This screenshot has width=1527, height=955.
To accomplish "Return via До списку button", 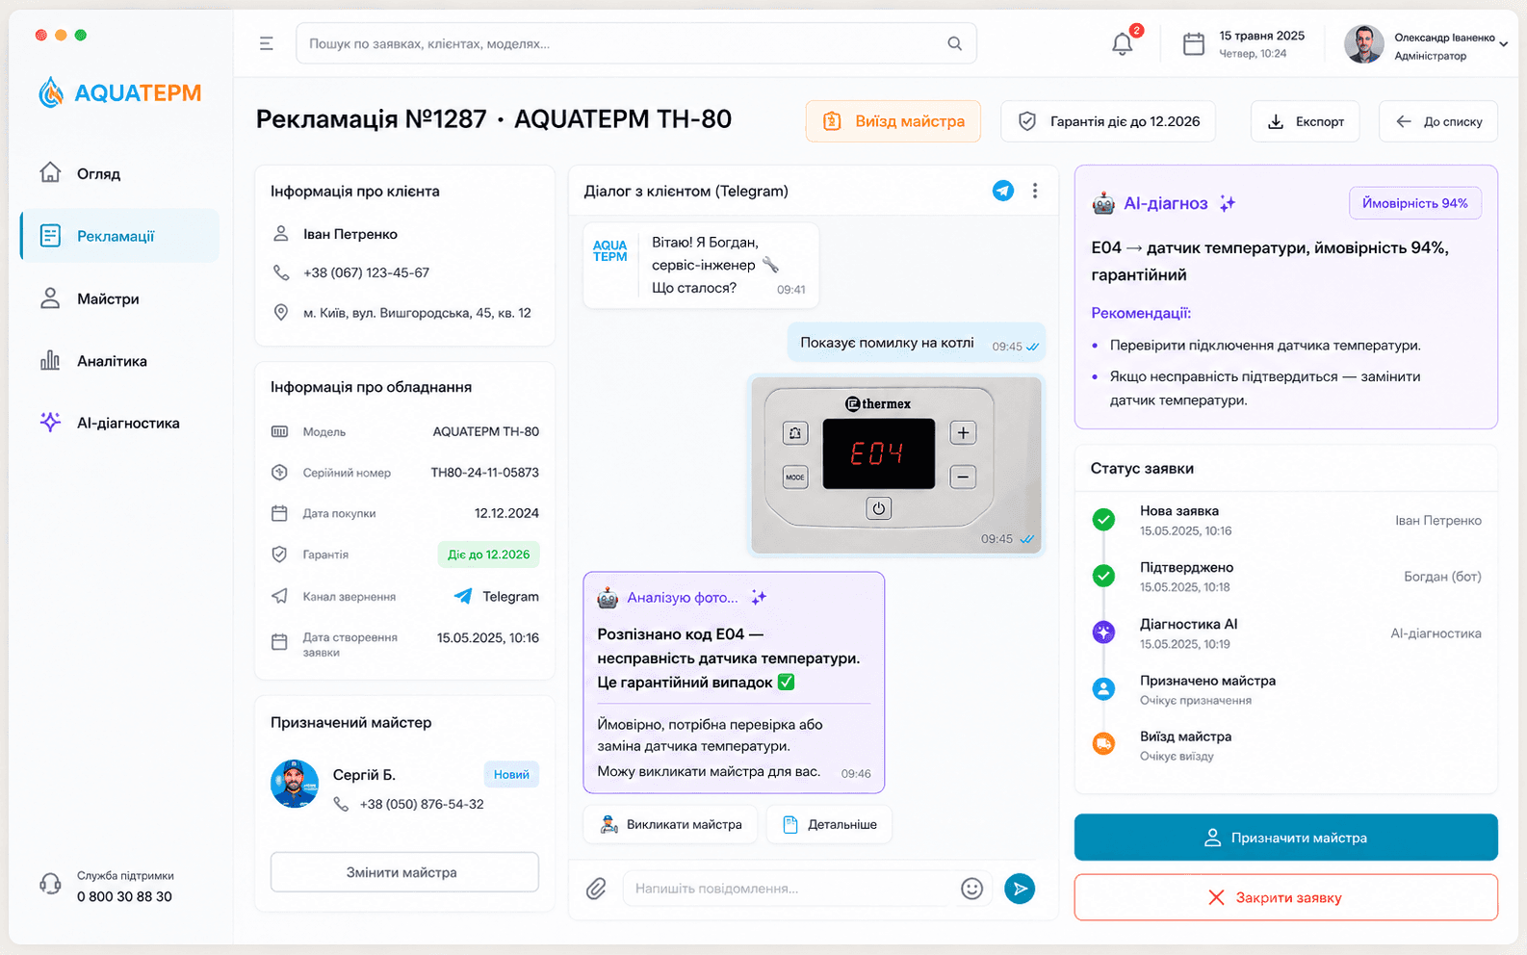I will tap(1438, 121).
